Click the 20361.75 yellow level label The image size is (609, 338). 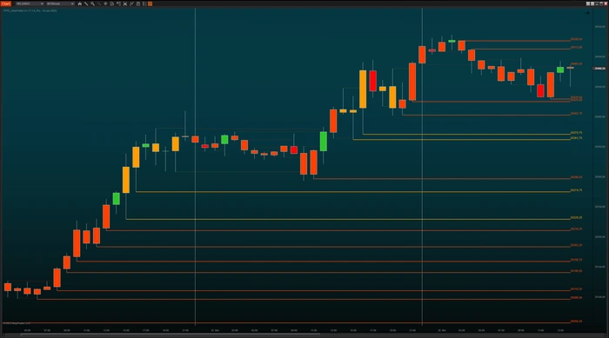576,138
